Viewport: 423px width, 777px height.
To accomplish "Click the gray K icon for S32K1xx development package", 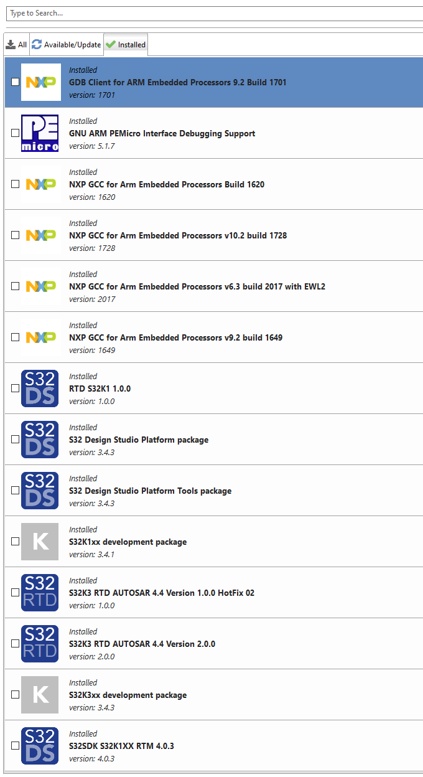I will click(x=40, y=541).
